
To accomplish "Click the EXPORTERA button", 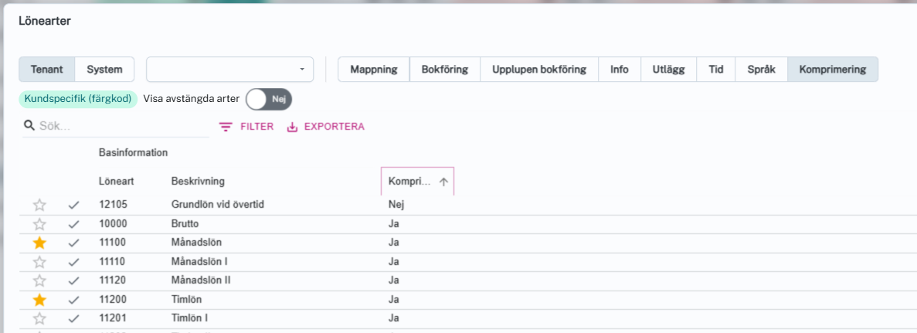I will pos(325,127).
